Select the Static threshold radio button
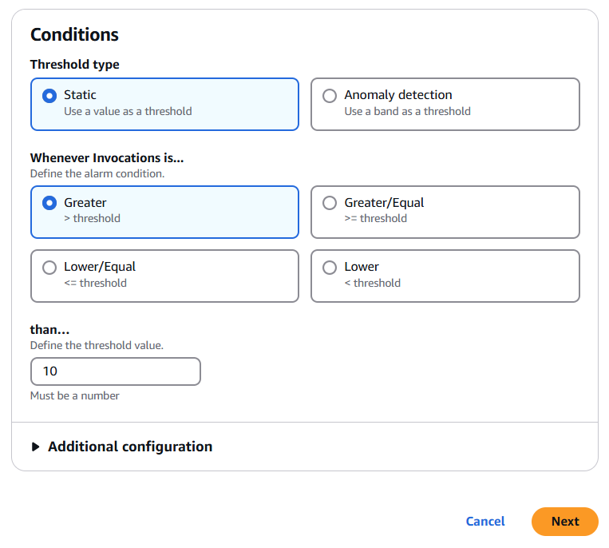This screenshot has height=548, width=609. [x=49, y=96]
